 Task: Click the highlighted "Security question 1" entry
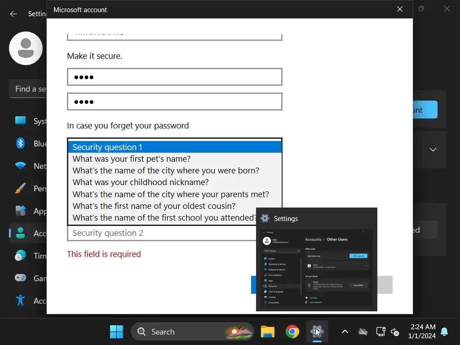click(175, 147)
